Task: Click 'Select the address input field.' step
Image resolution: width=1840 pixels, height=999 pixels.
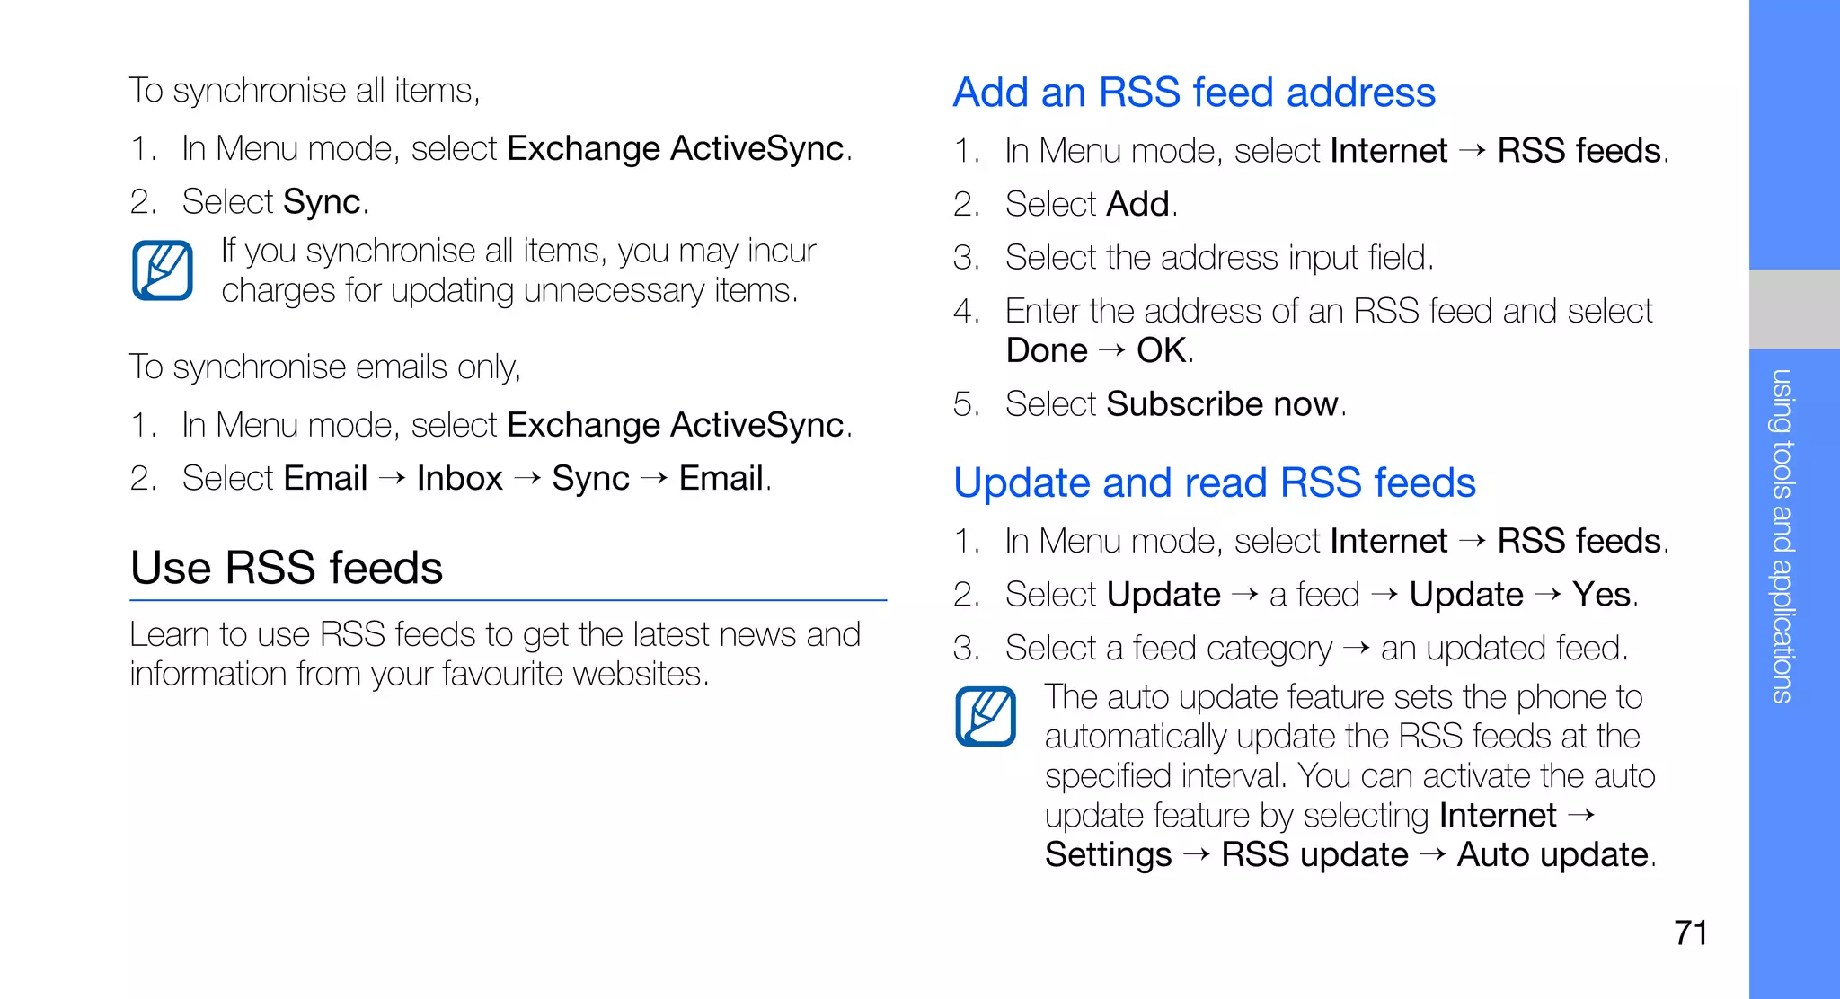Action: pos(1193,258)
